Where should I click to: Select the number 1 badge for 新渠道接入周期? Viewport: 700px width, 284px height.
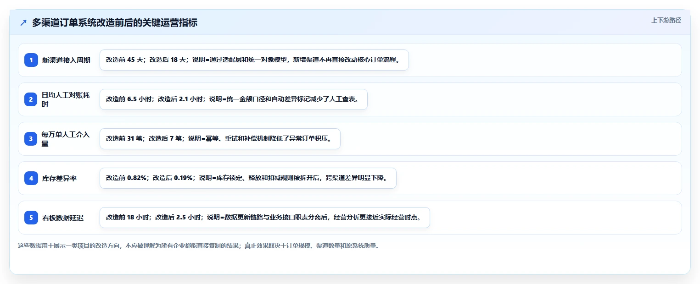coord(31,60)
